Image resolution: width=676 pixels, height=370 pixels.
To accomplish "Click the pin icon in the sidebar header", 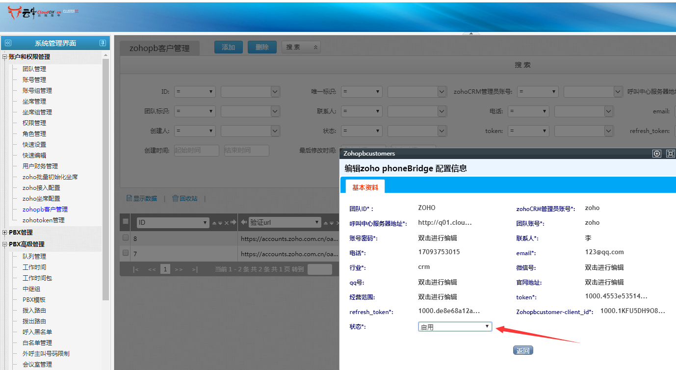I will coord(103,43).
